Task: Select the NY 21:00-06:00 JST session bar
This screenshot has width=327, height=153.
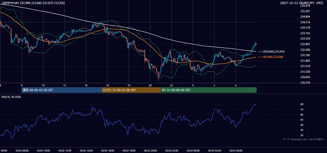Action: [x=209, y=90]
